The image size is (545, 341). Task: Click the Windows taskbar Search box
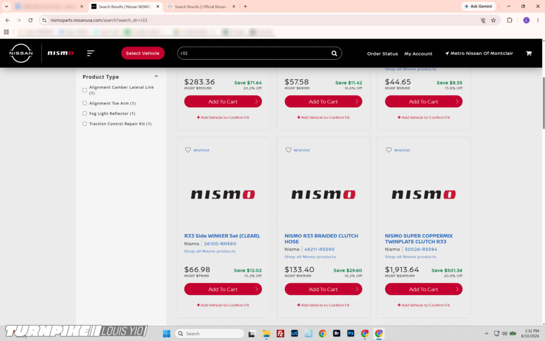pos(210,334)
